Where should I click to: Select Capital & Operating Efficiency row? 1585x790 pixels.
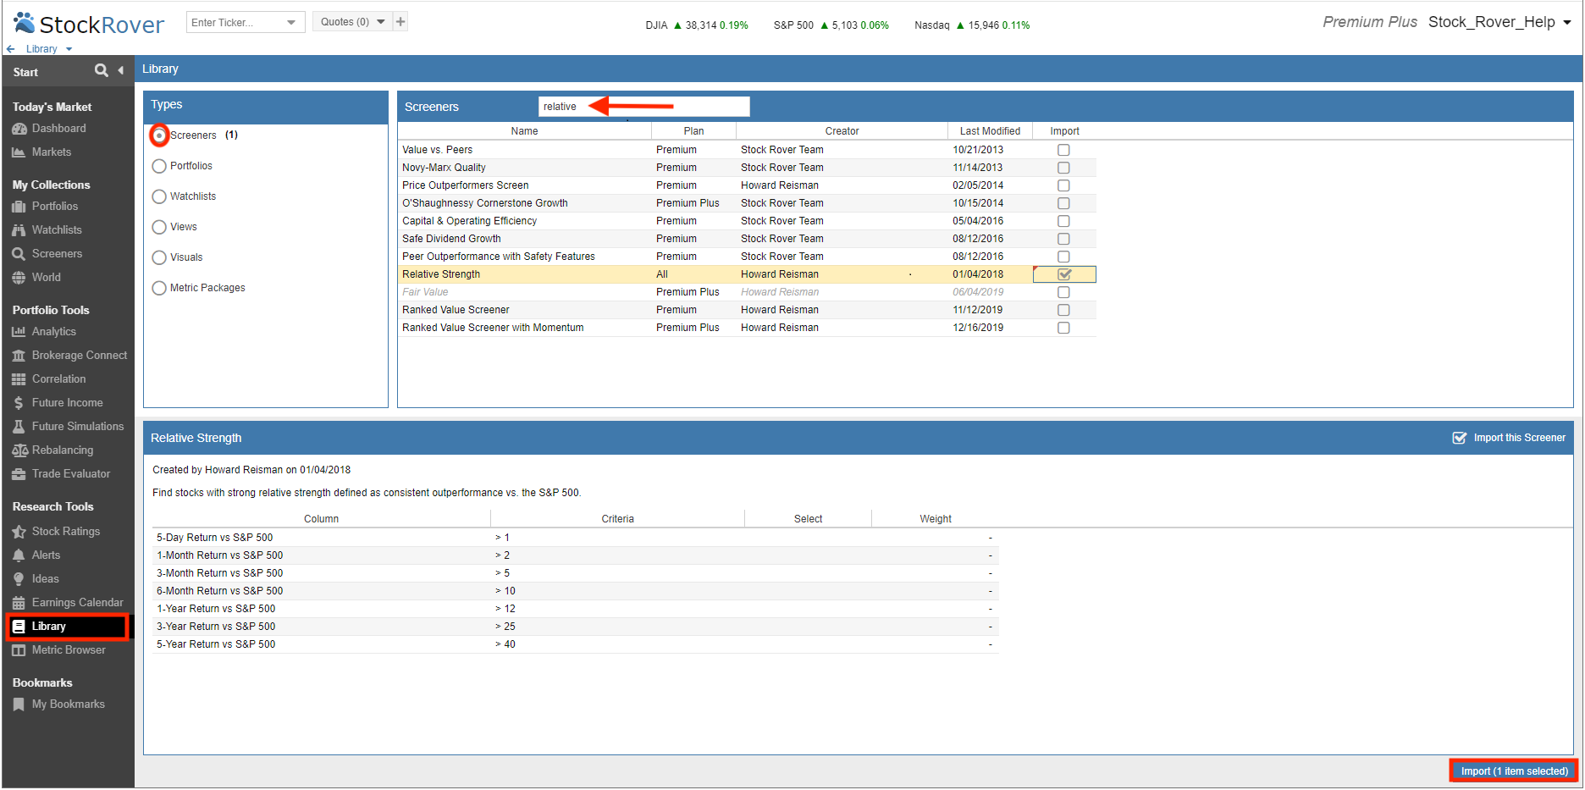(x=747, y=221)
